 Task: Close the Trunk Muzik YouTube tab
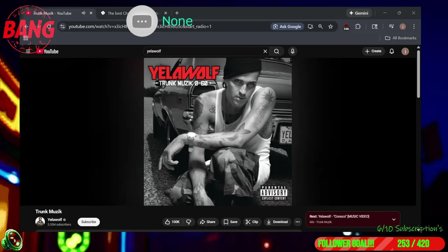(x=91, y=13)
